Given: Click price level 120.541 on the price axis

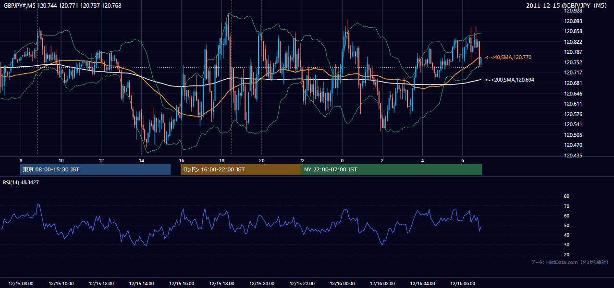Looking at the screenshot, I should 573,124.
